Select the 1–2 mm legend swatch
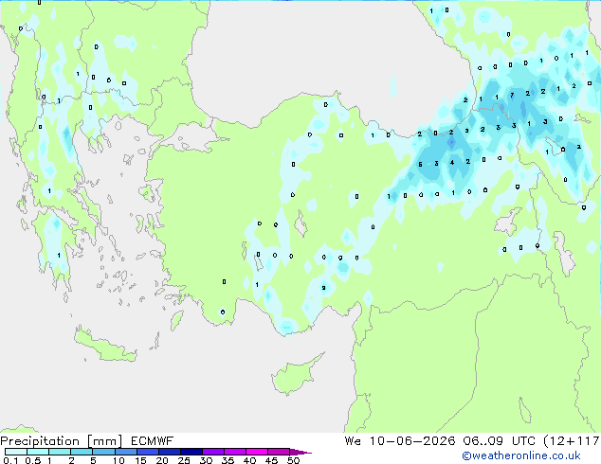 coord(60,452)
